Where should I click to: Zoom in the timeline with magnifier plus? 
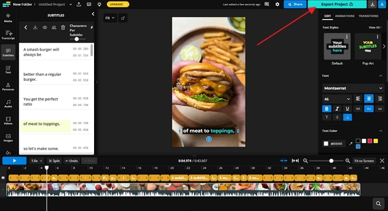[x=348, y=161]
